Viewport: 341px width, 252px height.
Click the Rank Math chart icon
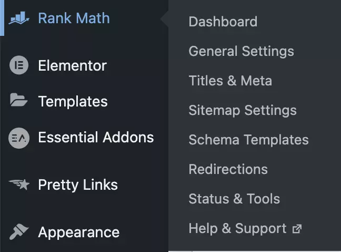tap(19, 18)
